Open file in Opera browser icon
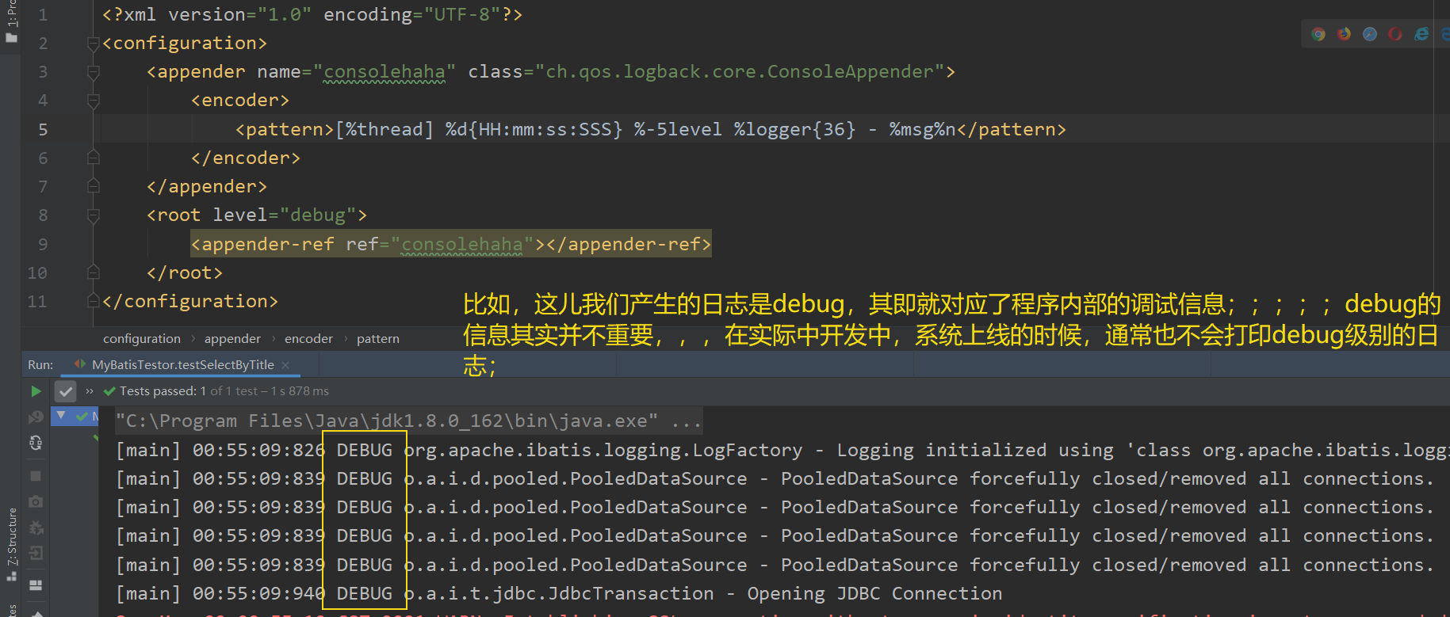1450x617 pixels. [1395, 34]
